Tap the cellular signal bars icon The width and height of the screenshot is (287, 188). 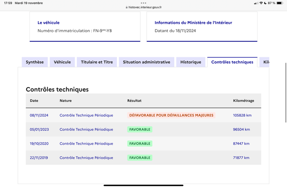point(256,3)
